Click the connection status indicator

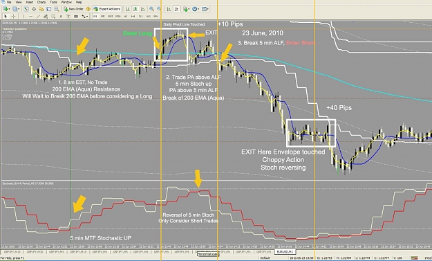[x=414, y=258]
